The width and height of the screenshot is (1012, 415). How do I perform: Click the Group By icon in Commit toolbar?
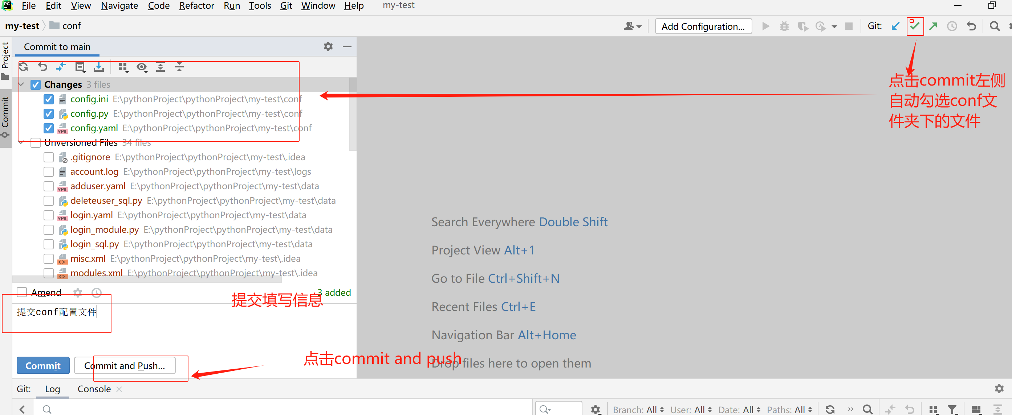[123, 67]
